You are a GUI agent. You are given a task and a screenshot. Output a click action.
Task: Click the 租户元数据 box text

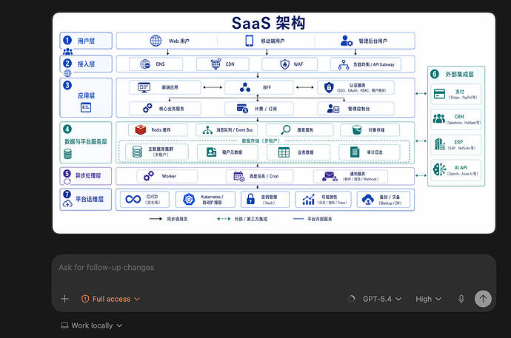coord(232,152)
